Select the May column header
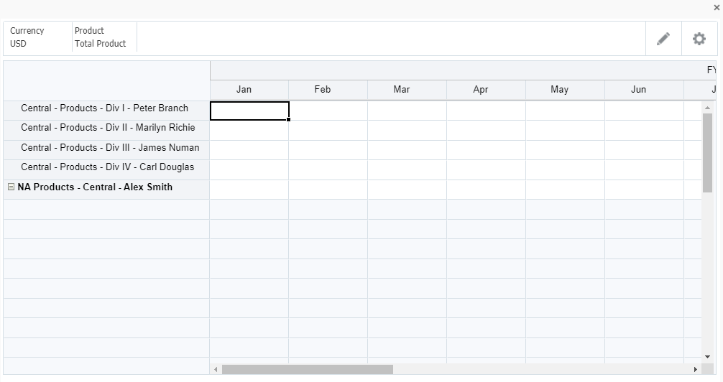 coord(565,89)
